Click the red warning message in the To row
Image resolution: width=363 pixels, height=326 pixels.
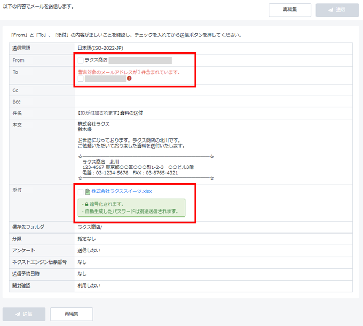(129, 72)
